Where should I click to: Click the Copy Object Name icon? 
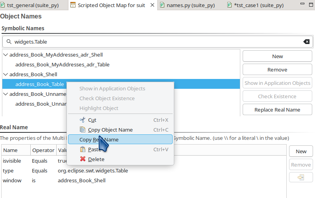point(82,130)
